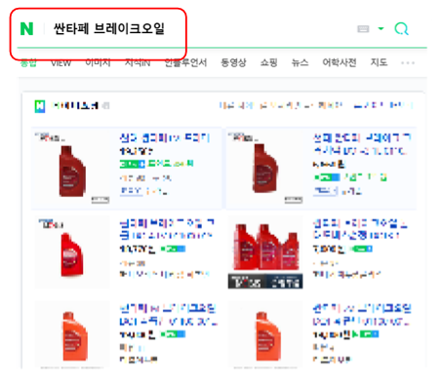Open the on-screen keyboard icon
444x388 pixels.
coord(363,29)
